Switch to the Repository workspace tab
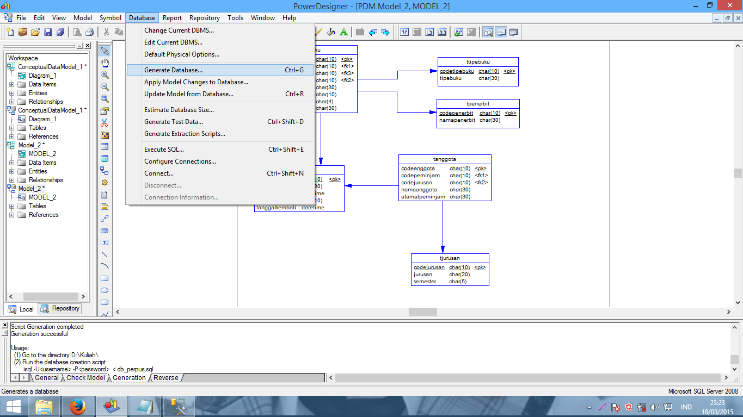The image size is (743, 417). click(59, 308)
